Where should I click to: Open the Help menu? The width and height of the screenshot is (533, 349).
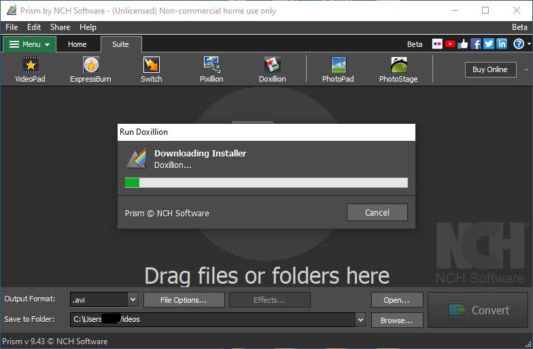[88, 27]
